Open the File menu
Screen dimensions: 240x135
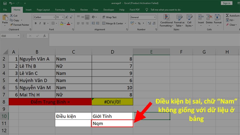5,10
